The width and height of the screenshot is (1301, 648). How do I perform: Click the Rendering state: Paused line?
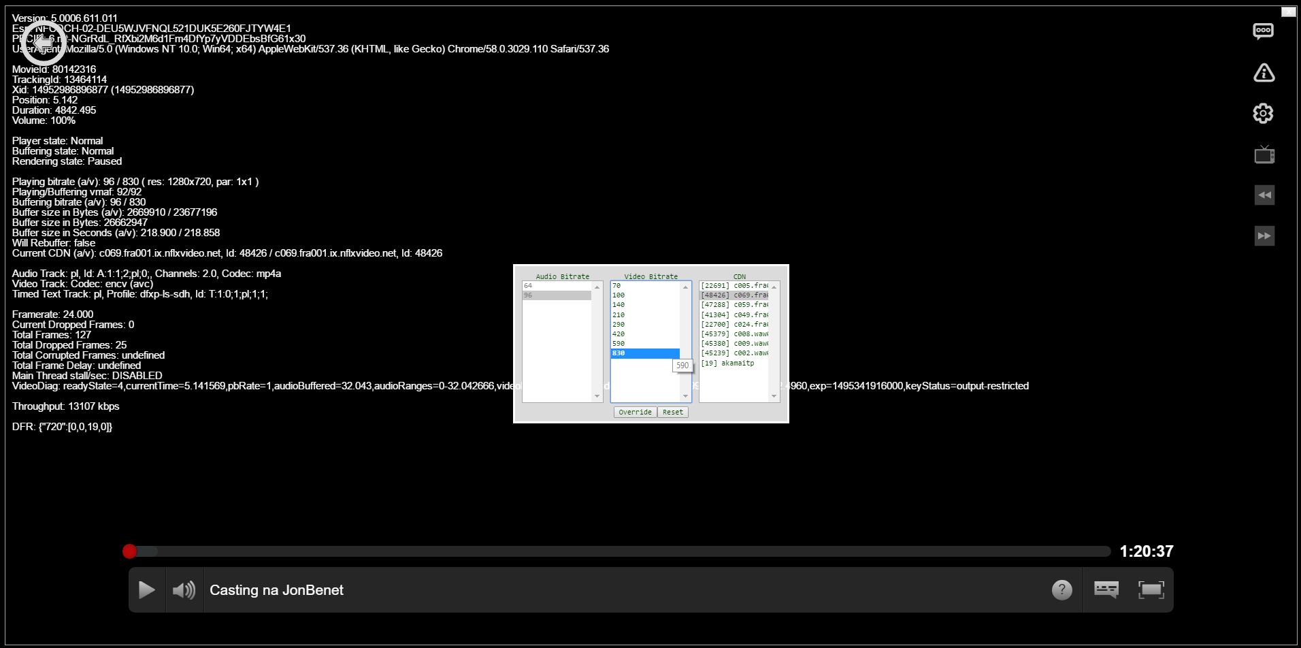coord(67,161)
